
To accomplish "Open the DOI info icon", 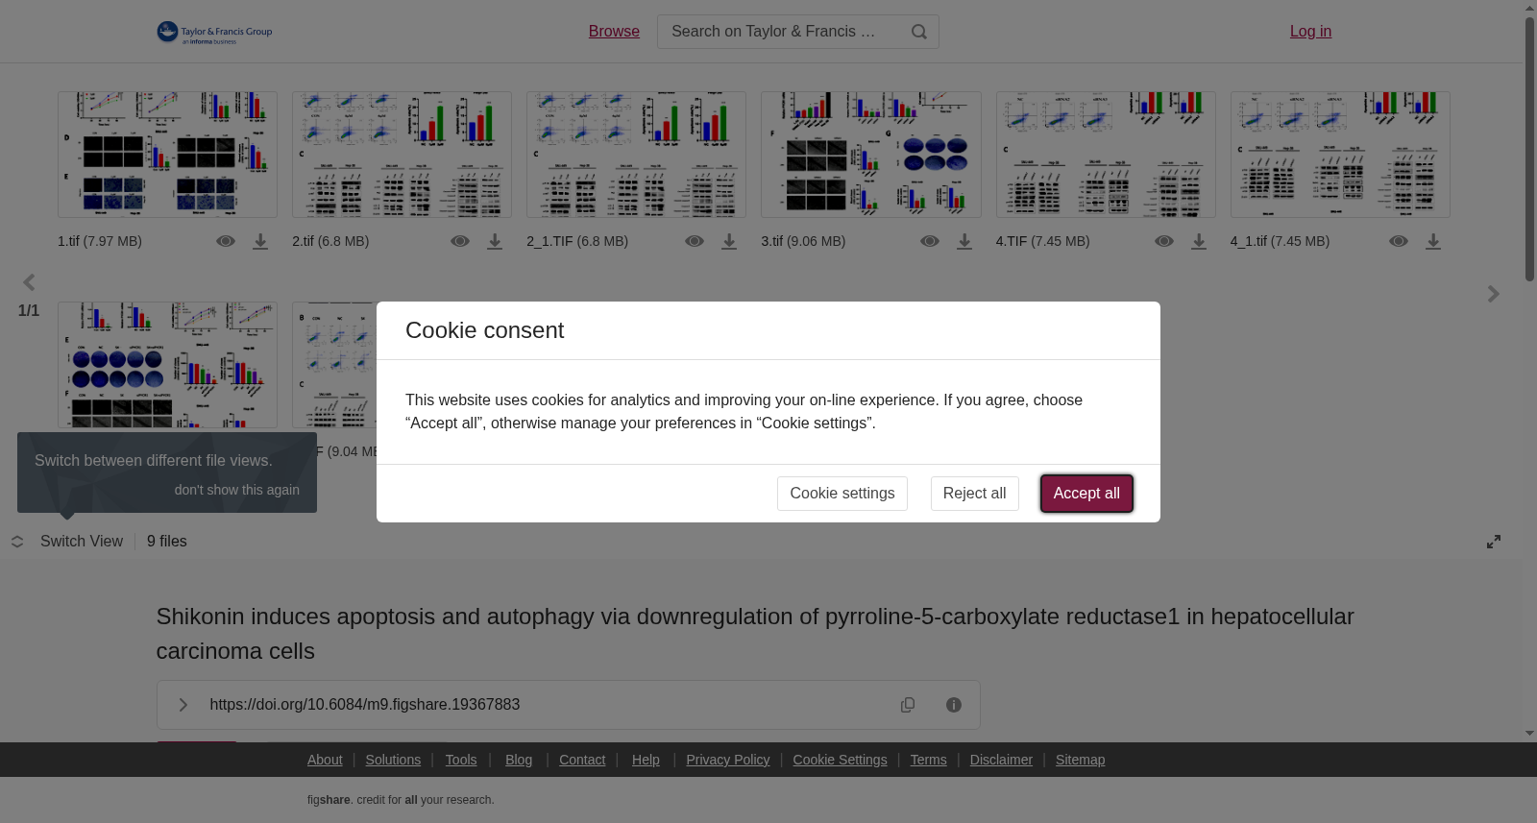I will 954,705.
